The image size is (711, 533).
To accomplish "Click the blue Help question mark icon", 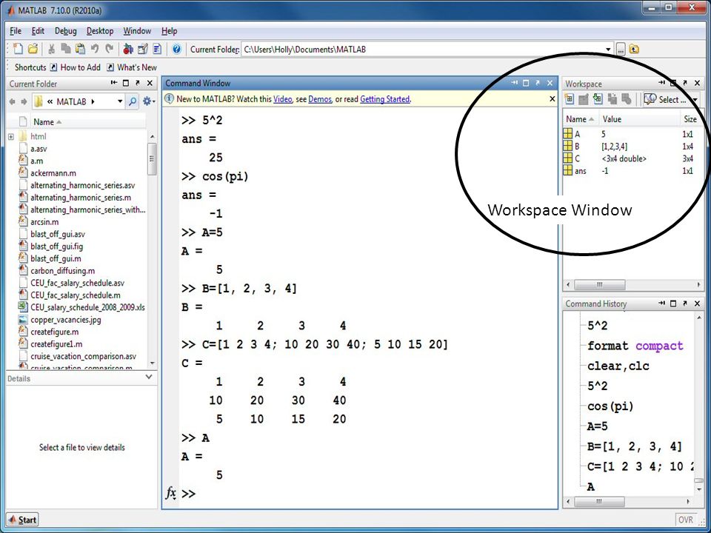I will click(x=177, y=49).
